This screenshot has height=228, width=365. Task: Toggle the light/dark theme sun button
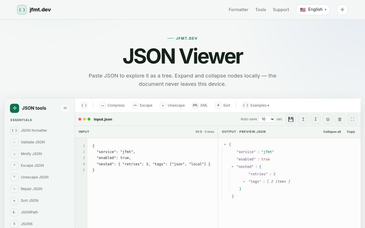coord(342,10)
